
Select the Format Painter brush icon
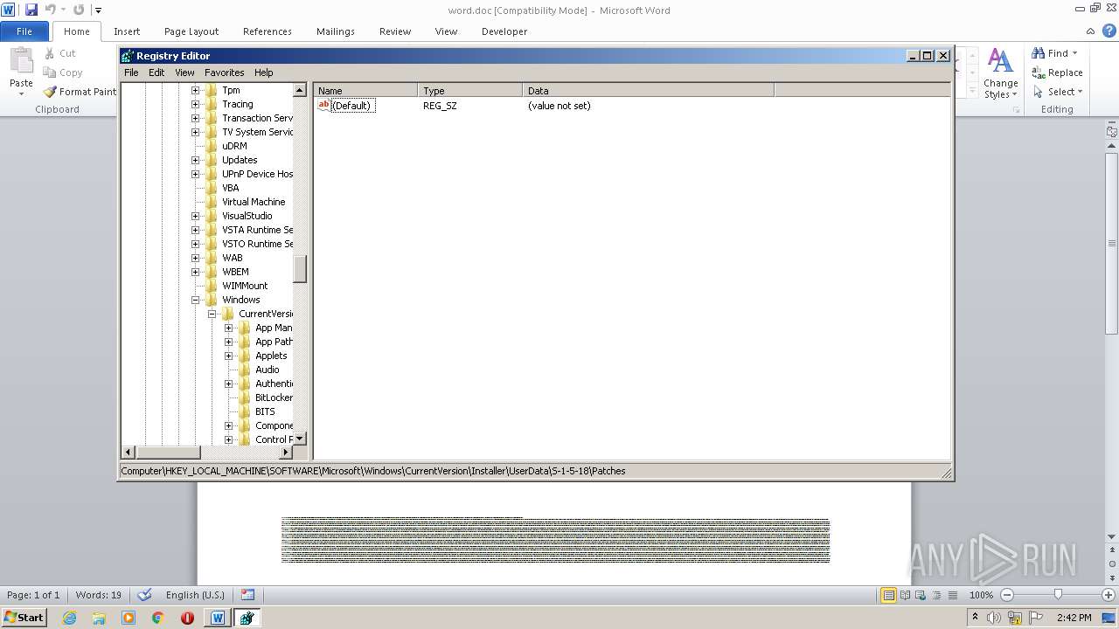(x=50, y=91)
